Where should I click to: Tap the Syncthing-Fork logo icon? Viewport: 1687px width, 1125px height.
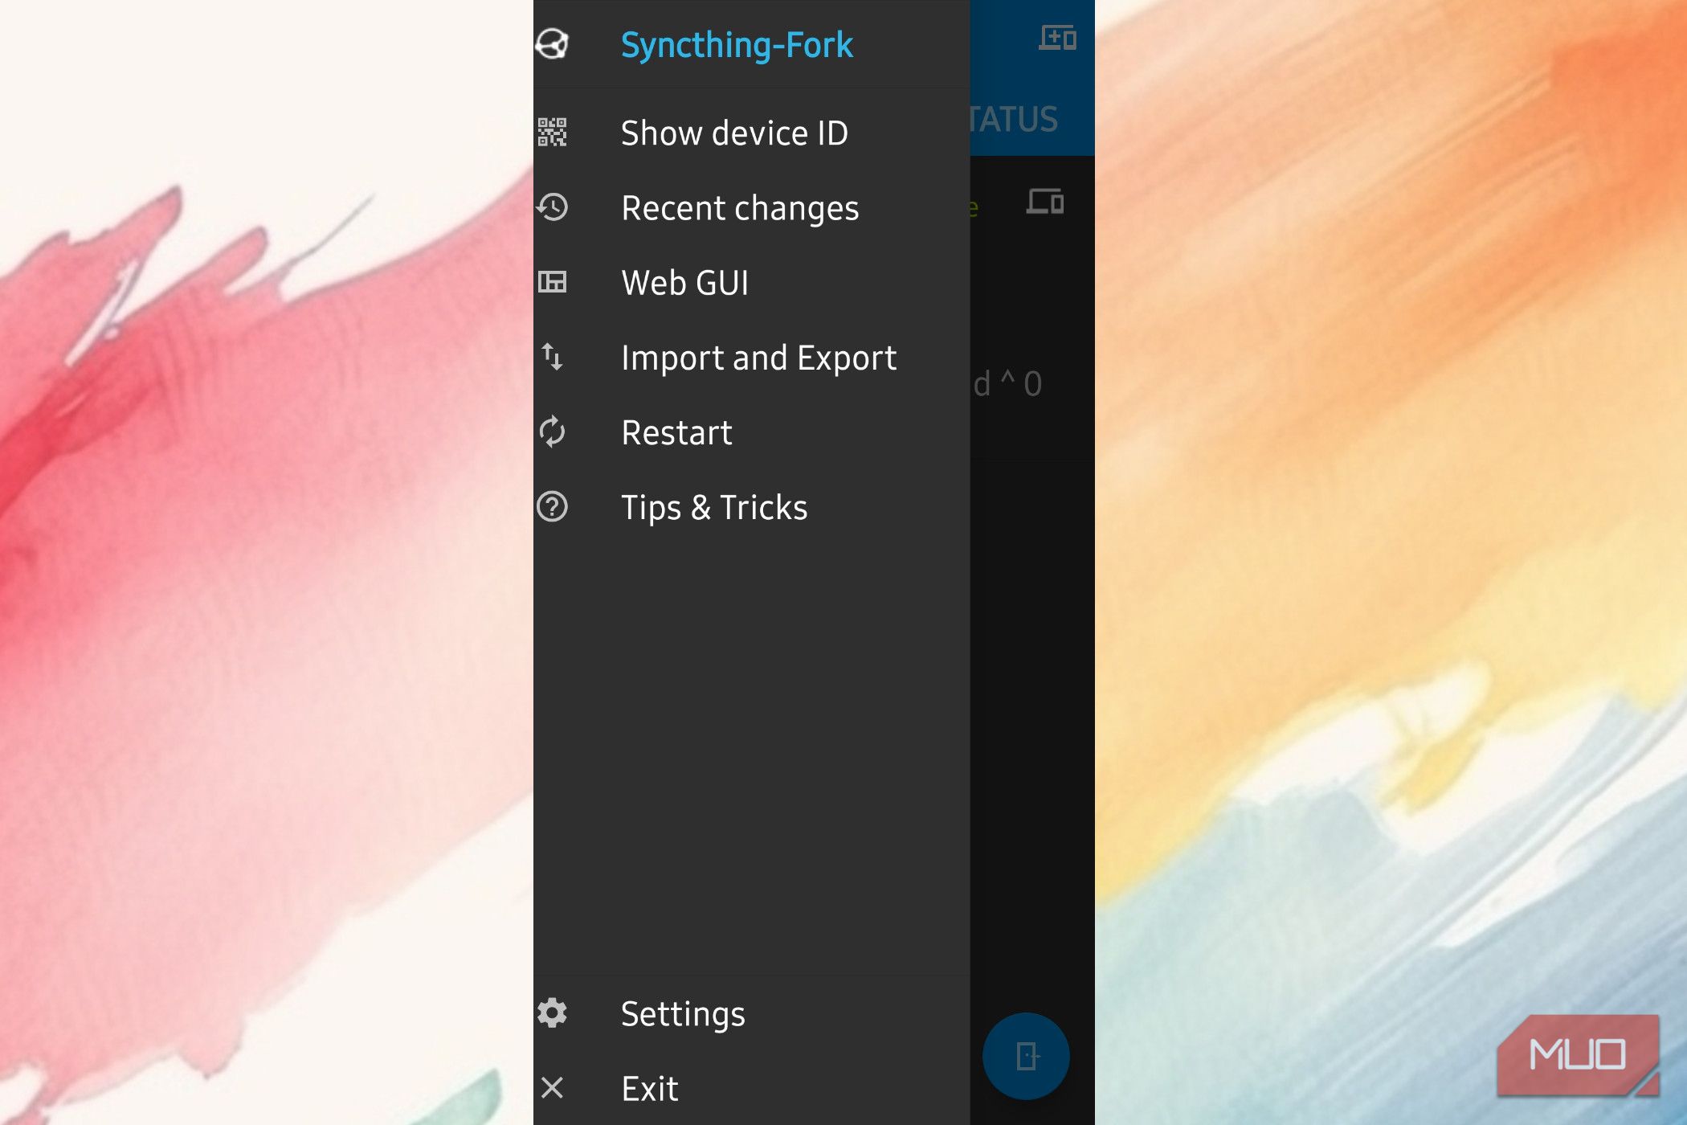pyautogui.click(x=553, y=44)
